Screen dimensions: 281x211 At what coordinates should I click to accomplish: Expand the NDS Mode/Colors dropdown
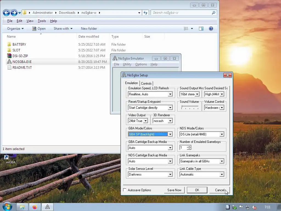point(222,134)
